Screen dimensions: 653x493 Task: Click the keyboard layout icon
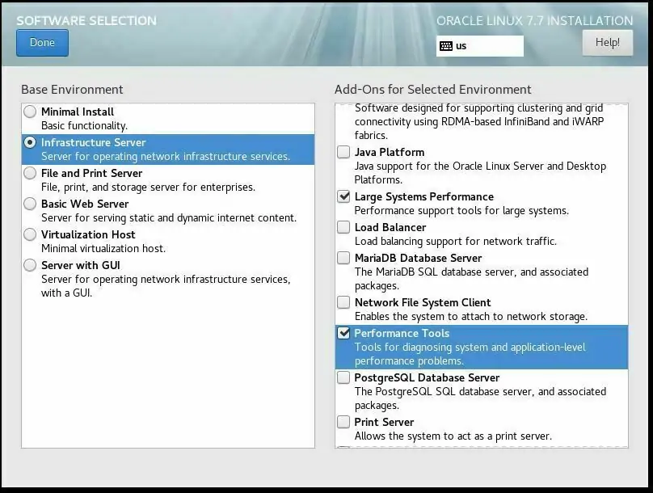point(446,46)
